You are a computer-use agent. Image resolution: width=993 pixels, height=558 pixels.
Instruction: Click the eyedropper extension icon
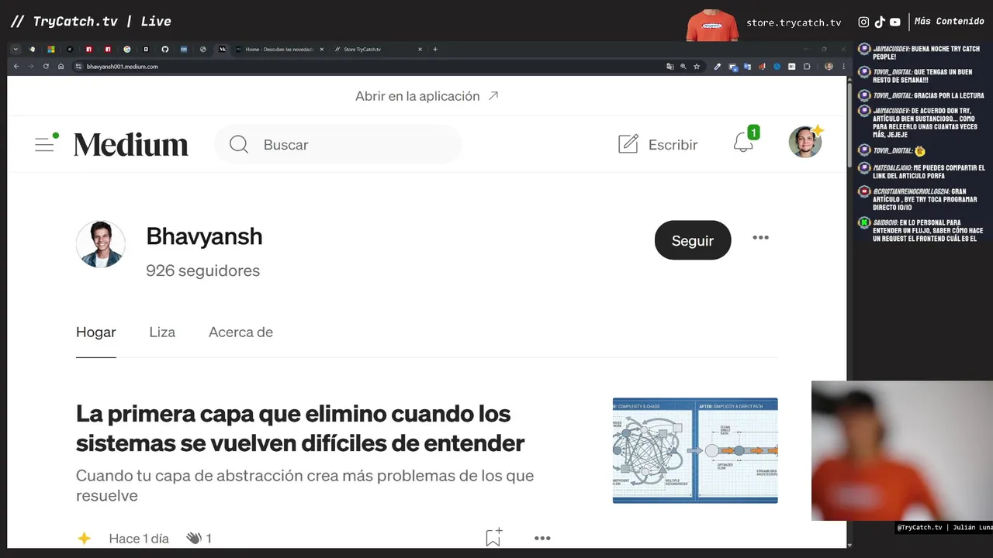click(718, 67)
